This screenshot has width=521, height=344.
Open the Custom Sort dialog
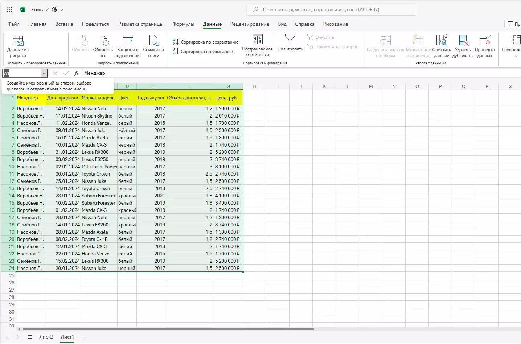click(x=257, y=40)
